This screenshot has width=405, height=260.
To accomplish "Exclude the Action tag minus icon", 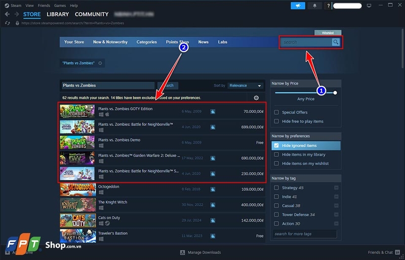I will 336,224.
